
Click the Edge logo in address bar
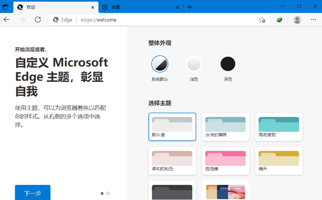[56, 20]
